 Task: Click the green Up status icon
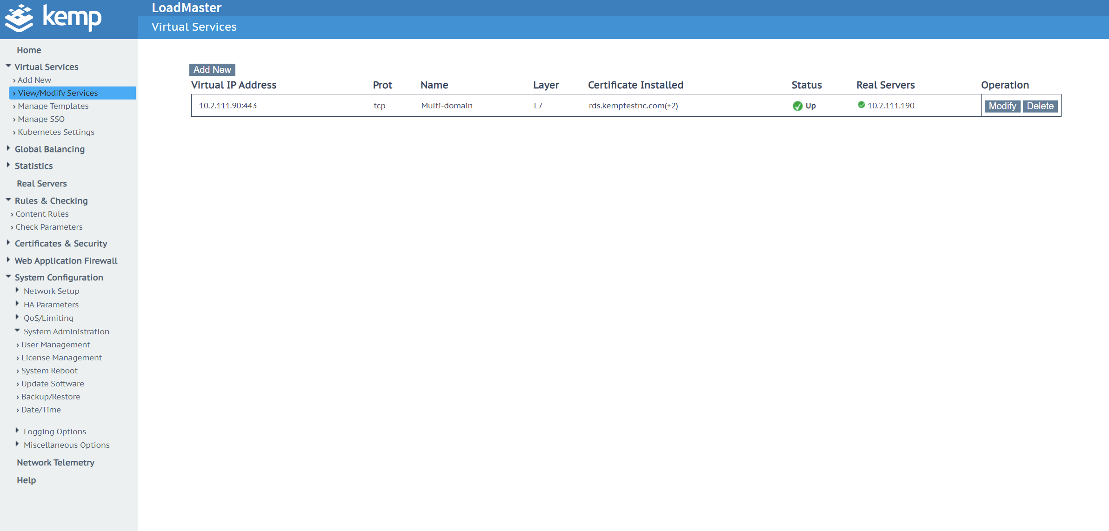coord(797,106)
